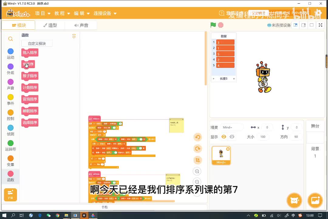Select the 控制 control category
This screenshot has height=219, width=328.
[10, 115]
